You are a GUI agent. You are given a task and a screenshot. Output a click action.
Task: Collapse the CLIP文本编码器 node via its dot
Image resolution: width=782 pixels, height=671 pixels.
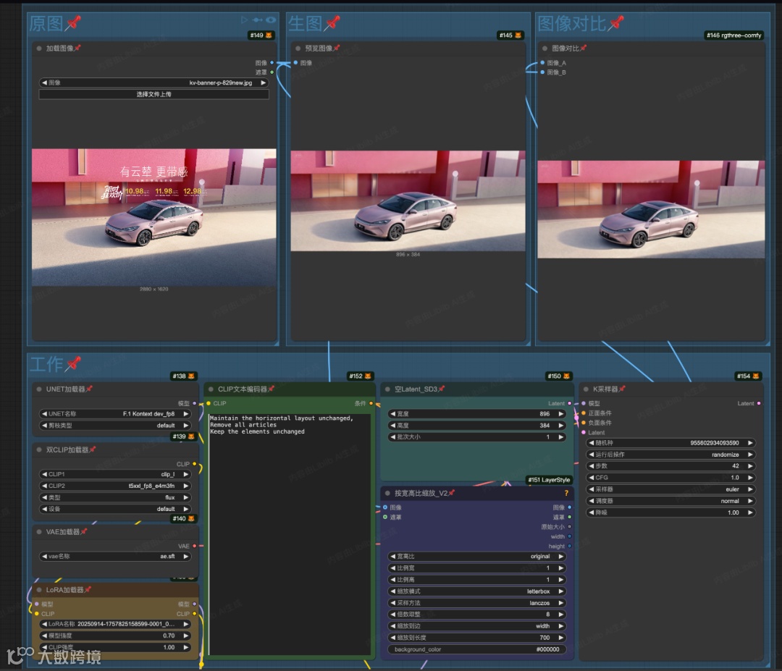(211, 389)
